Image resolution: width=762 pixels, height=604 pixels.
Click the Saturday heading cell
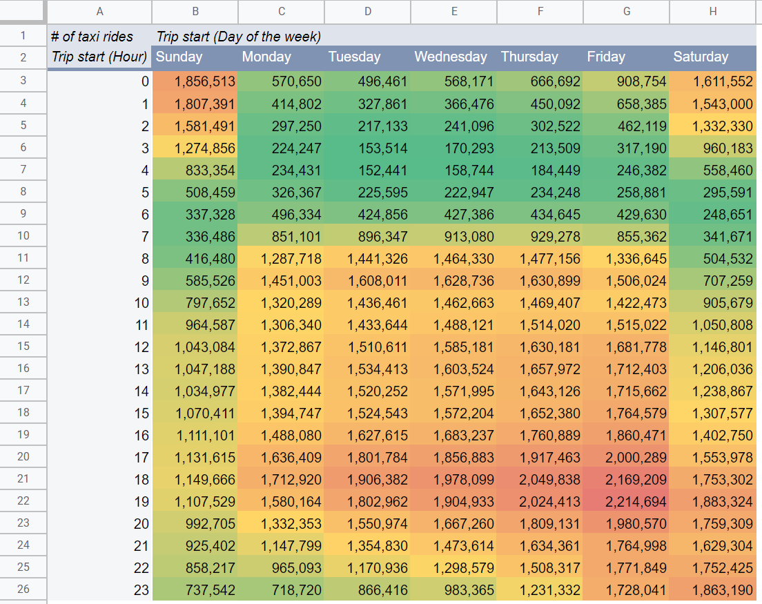[x=713, y=57]
